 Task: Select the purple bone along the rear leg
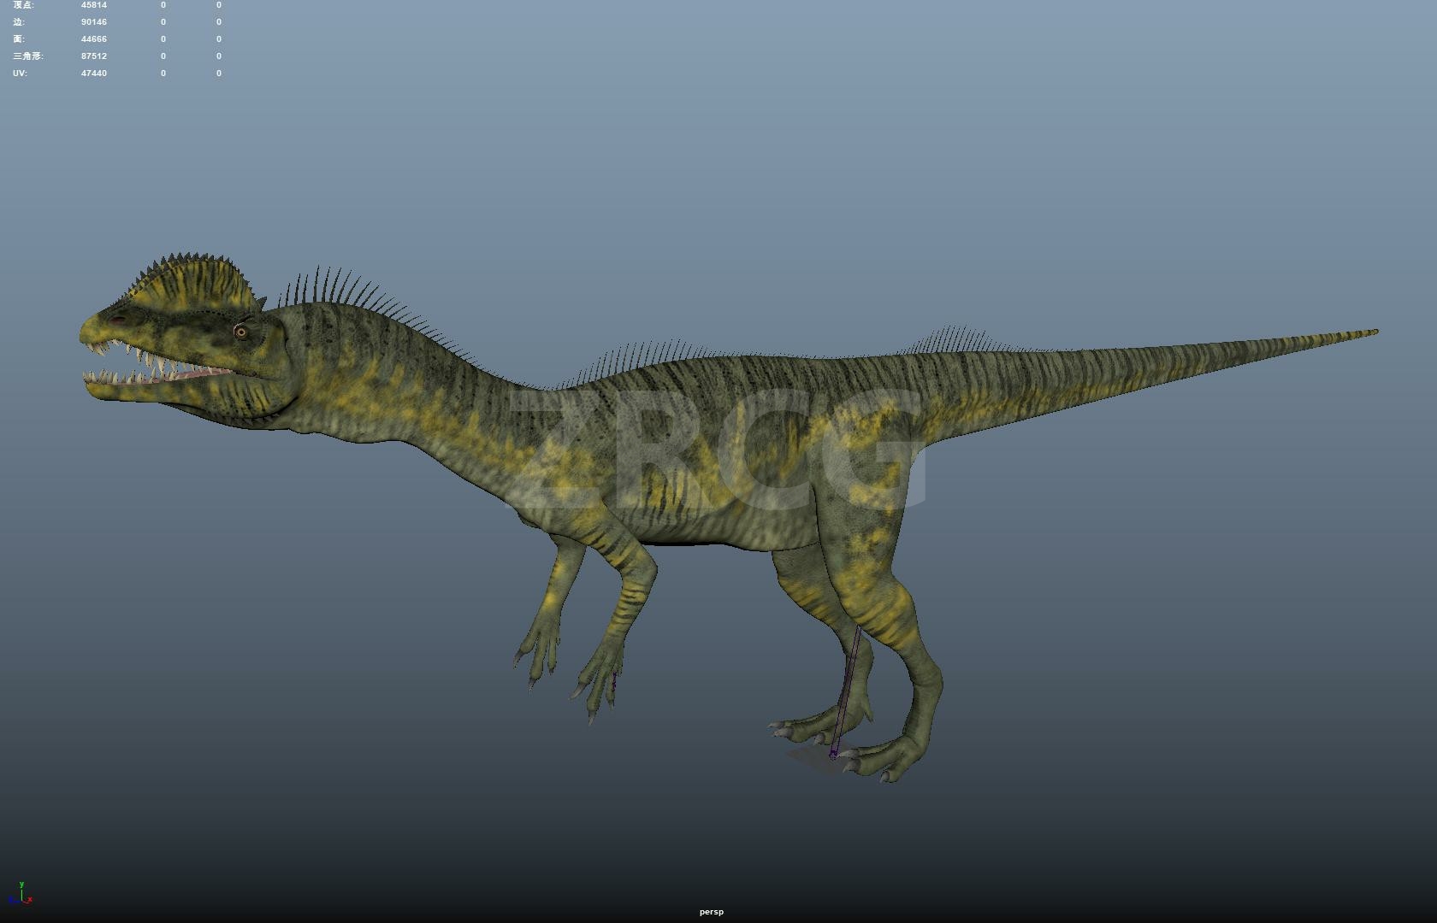coord(847,684)
